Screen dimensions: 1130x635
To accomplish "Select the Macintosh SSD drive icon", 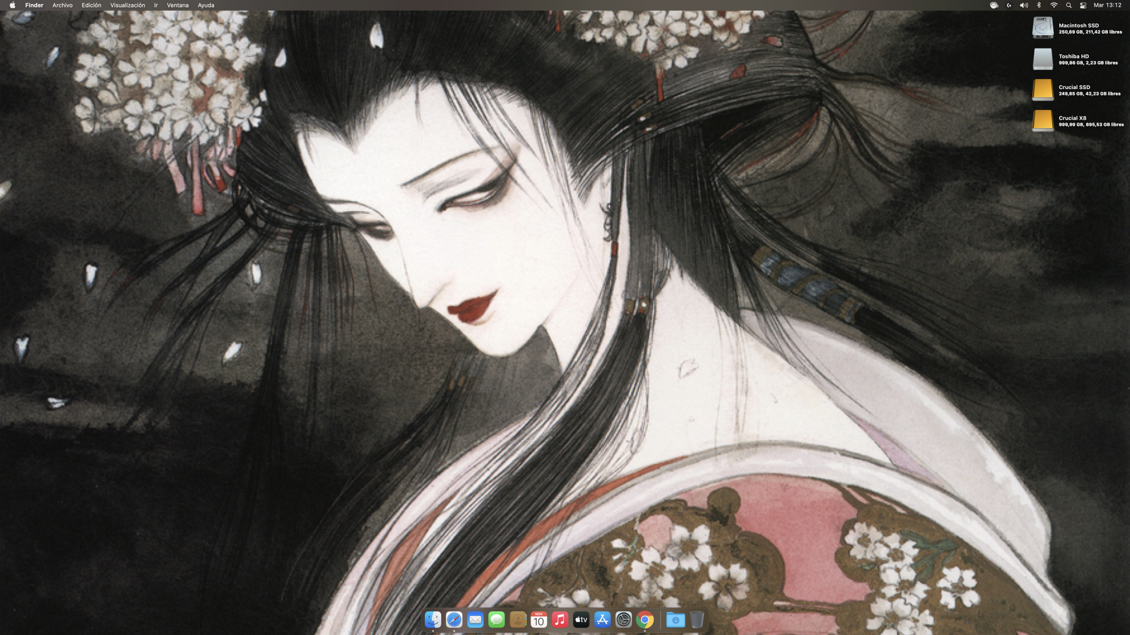I will pyautogui.click(x=1042, y=28).
